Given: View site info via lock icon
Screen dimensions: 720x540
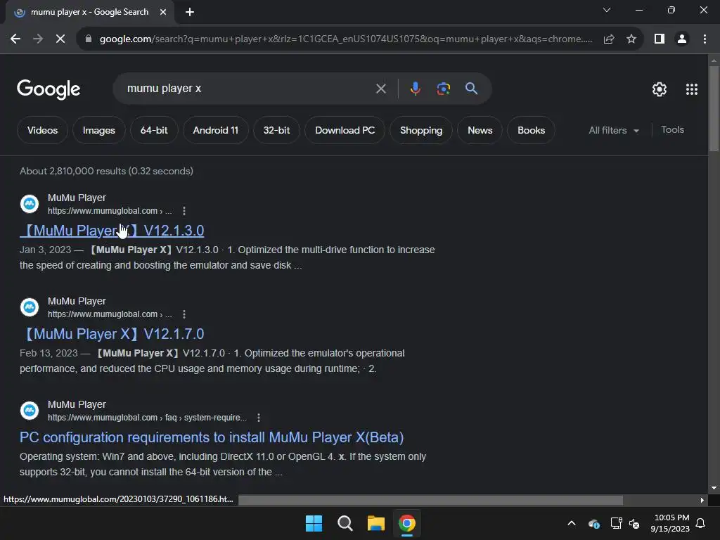Looking at the screenshot, I should [x=89, y=39].
